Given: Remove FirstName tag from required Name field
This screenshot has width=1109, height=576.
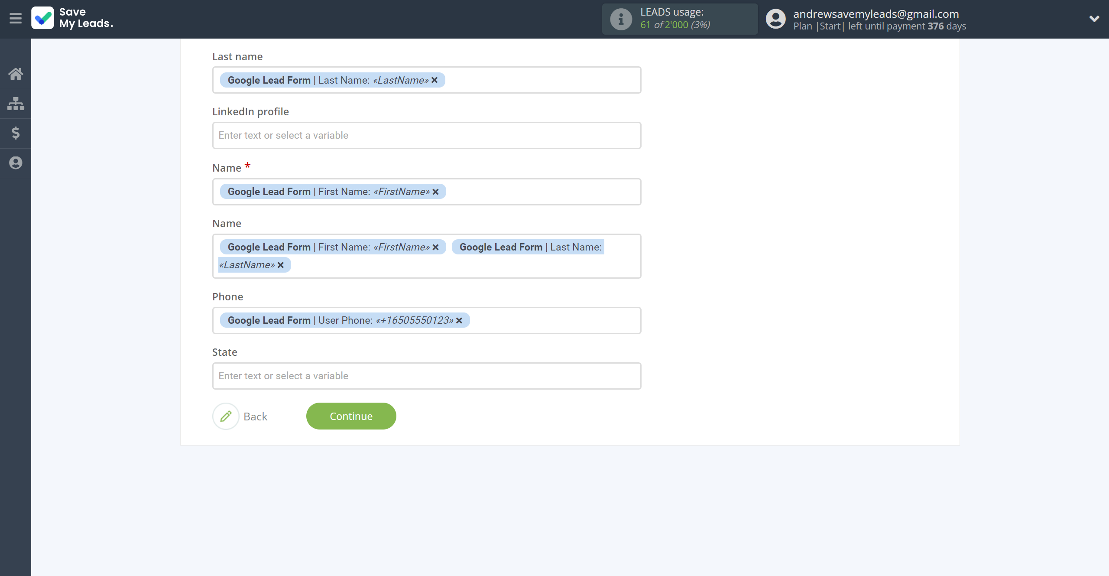Looking at the screenshot, I should coord(435,192).
